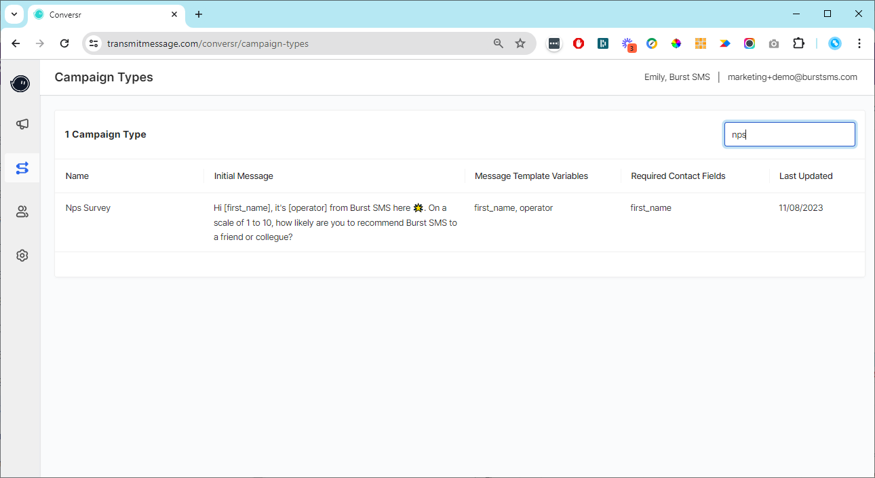Click the Required Contact Fields column header
This screenshot has height=478, width=875.
[678, 176]
